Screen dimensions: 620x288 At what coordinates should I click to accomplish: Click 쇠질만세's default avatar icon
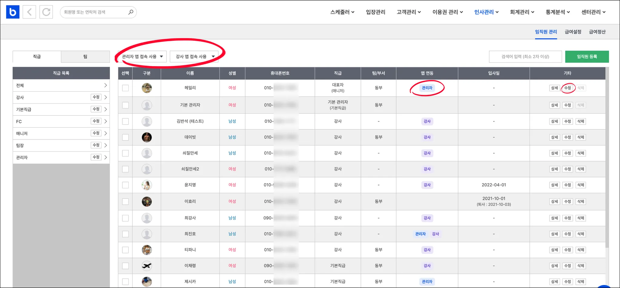147,153
